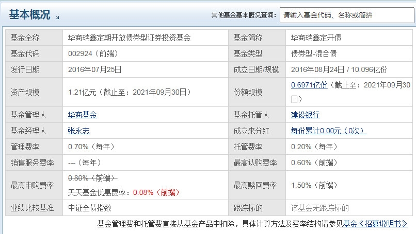Select the 份额规模 row label

tap(248, 92)
